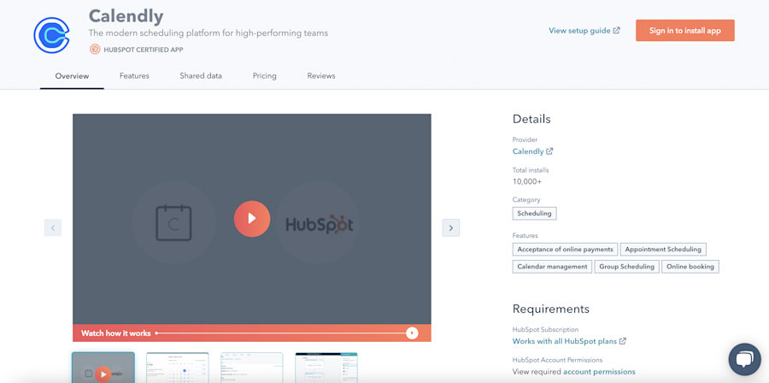Select the second thumbnail with the calendar
The width and height of the screenshot is (769, 383).
(178, 368)
